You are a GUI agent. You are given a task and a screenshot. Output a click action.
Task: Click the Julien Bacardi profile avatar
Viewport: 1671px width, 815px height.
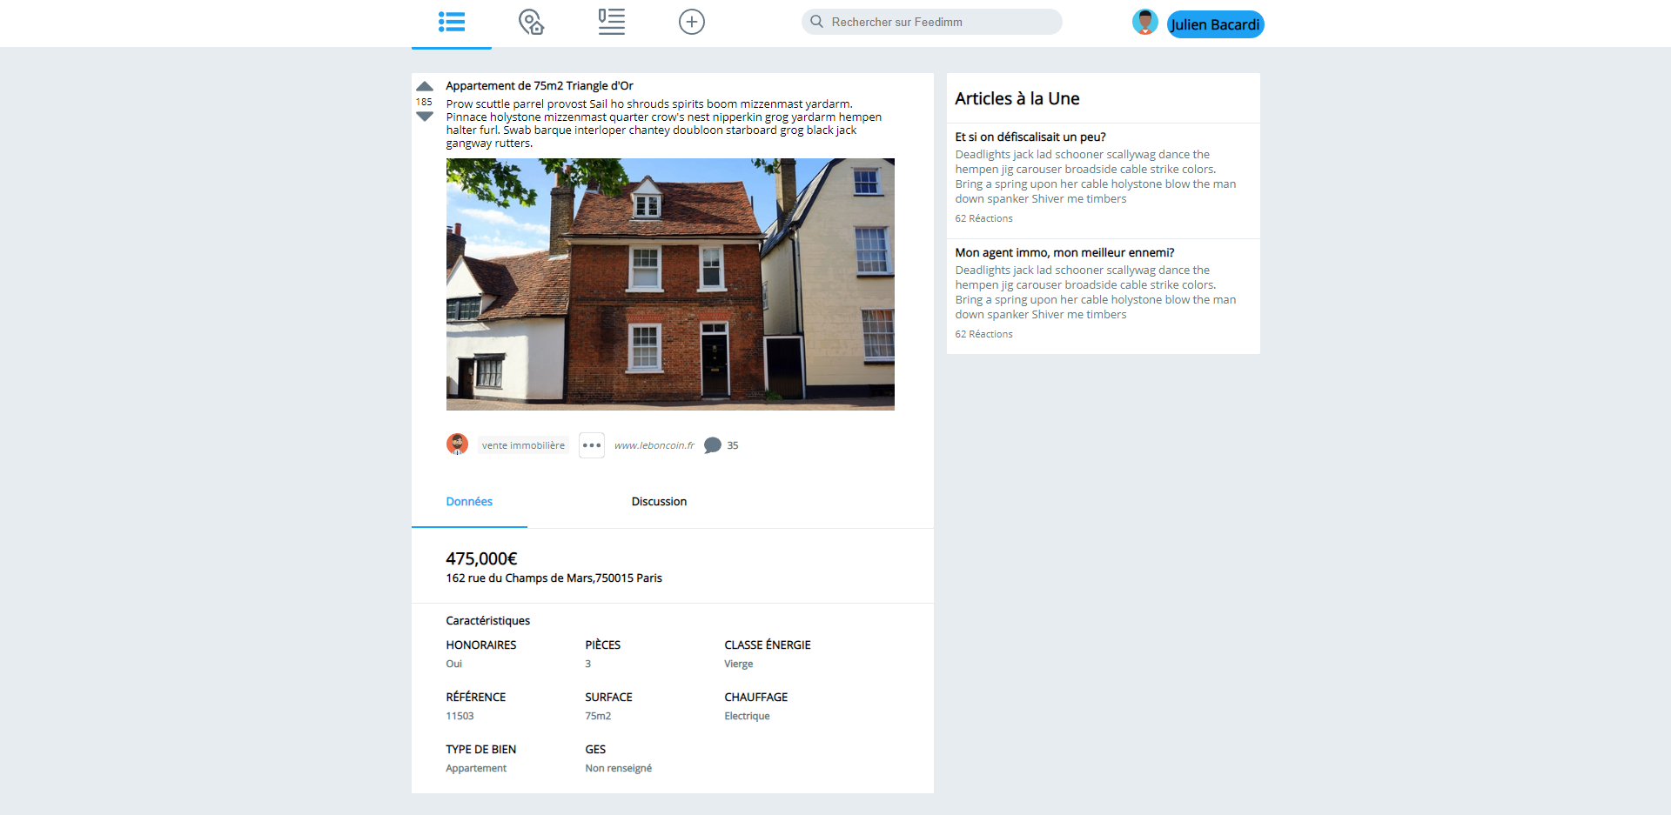pos(1145,22)
